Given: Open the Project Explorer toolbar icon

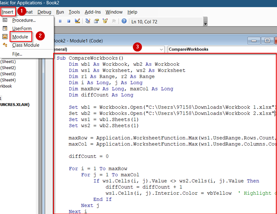Looking at the screenshot, I should pos(88,21).
